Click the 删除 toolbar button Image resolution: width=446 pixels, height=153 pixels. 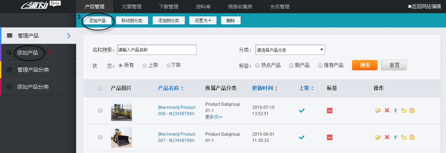pyautogui.click(x=231, y=21)
